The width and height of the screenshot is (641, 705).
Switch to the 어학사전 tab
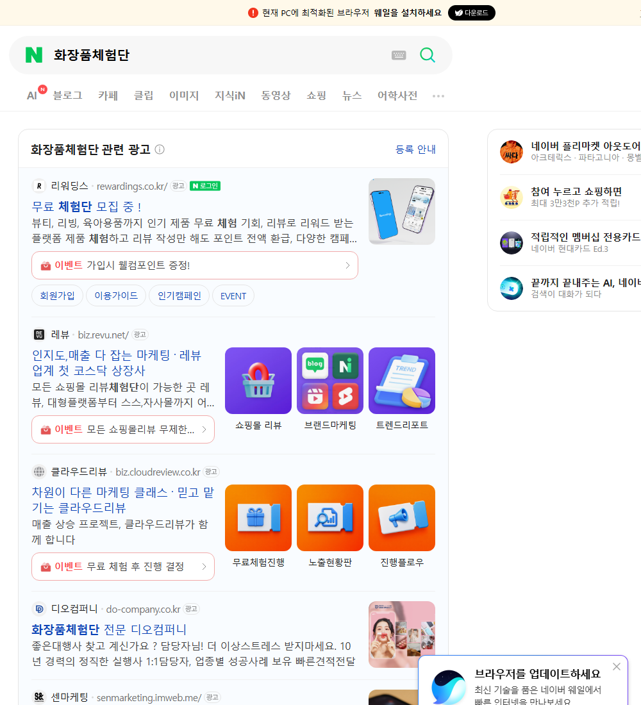pyautogui.click(x=397, y=95)
